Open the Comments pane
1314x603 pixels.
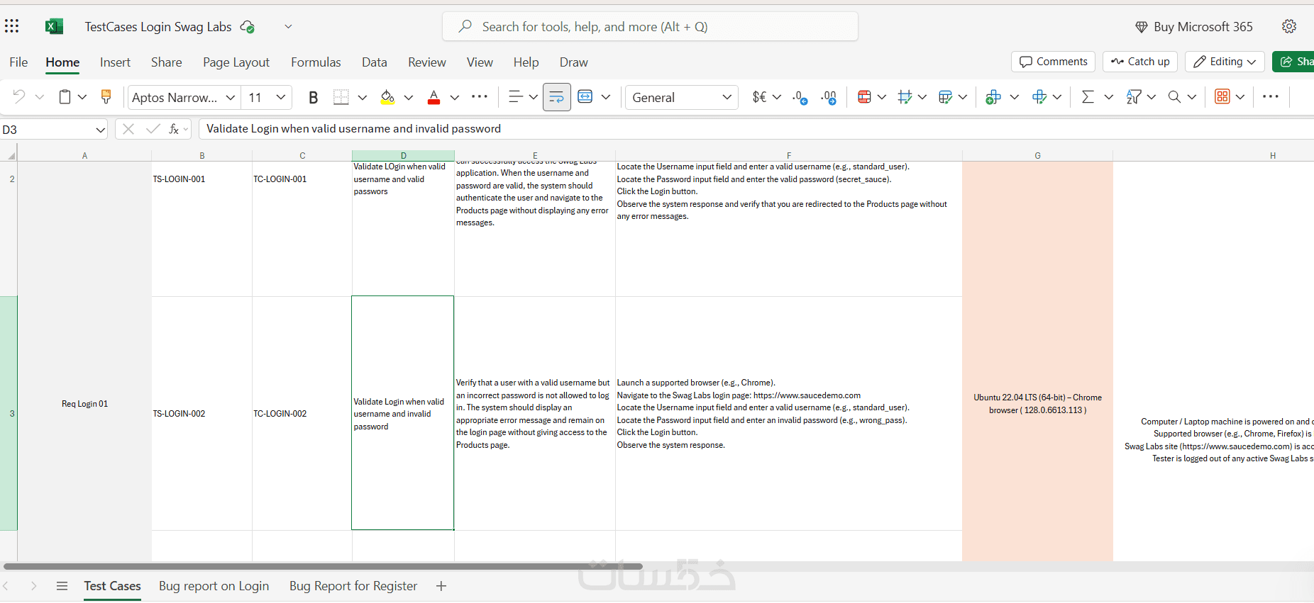point(1053,62)
